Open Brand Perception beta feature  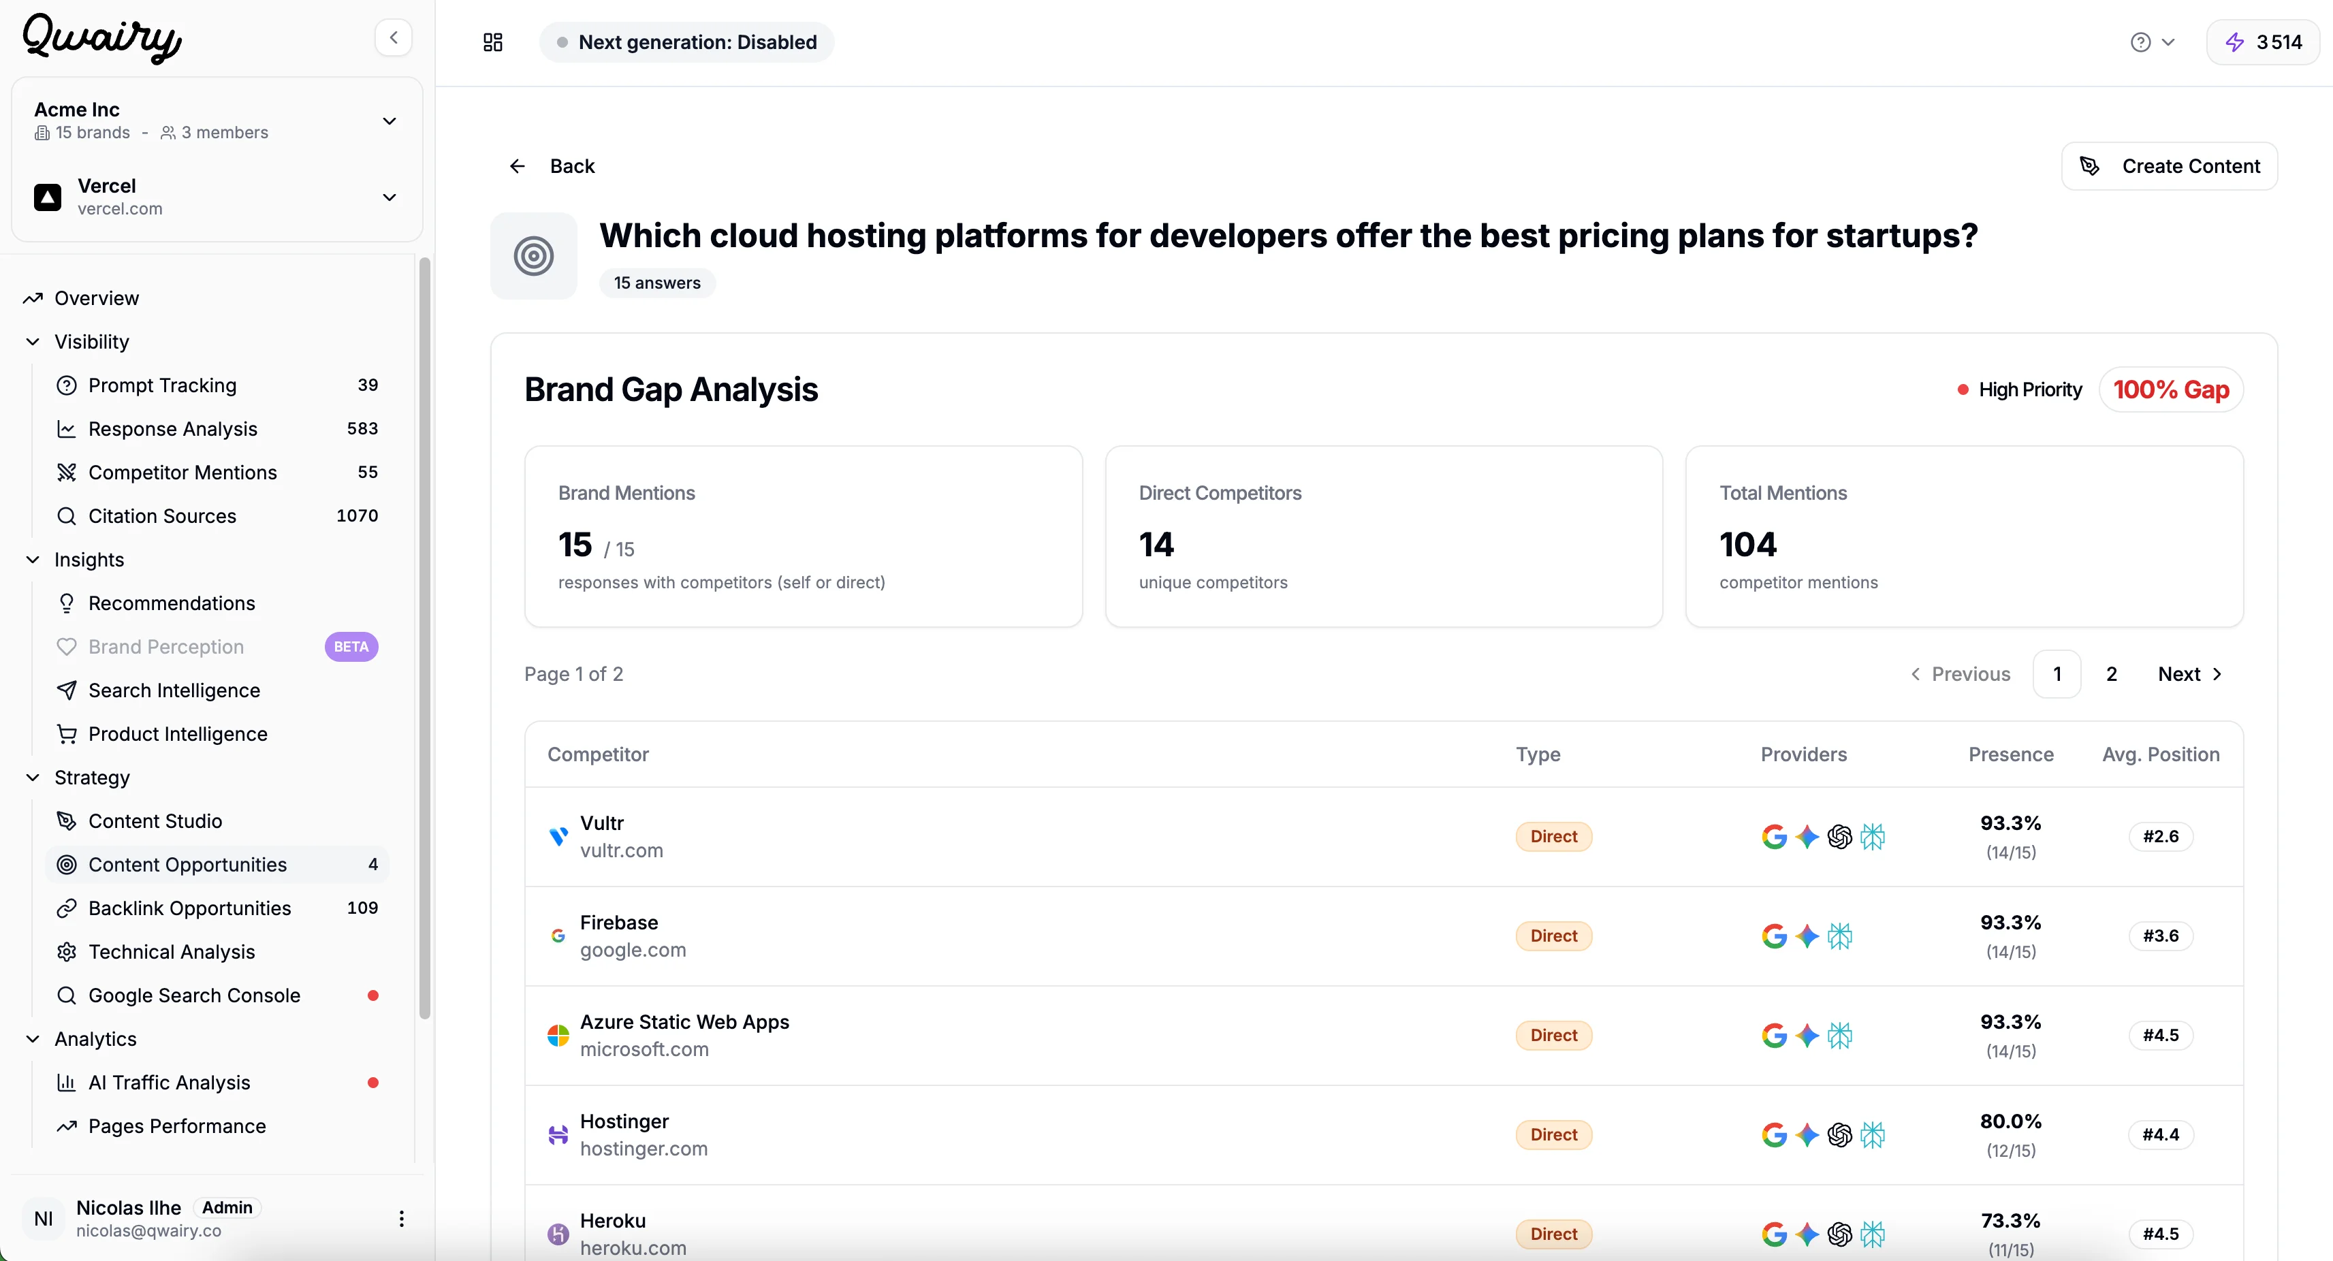tap(165, 646)
